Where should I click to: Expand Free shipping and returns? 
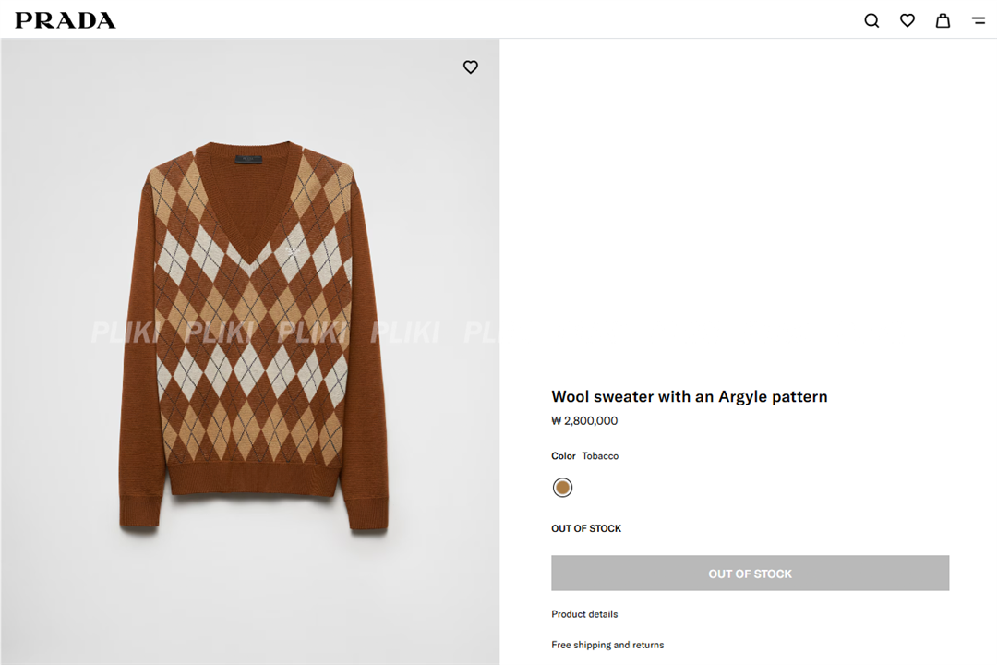(607, 645)
